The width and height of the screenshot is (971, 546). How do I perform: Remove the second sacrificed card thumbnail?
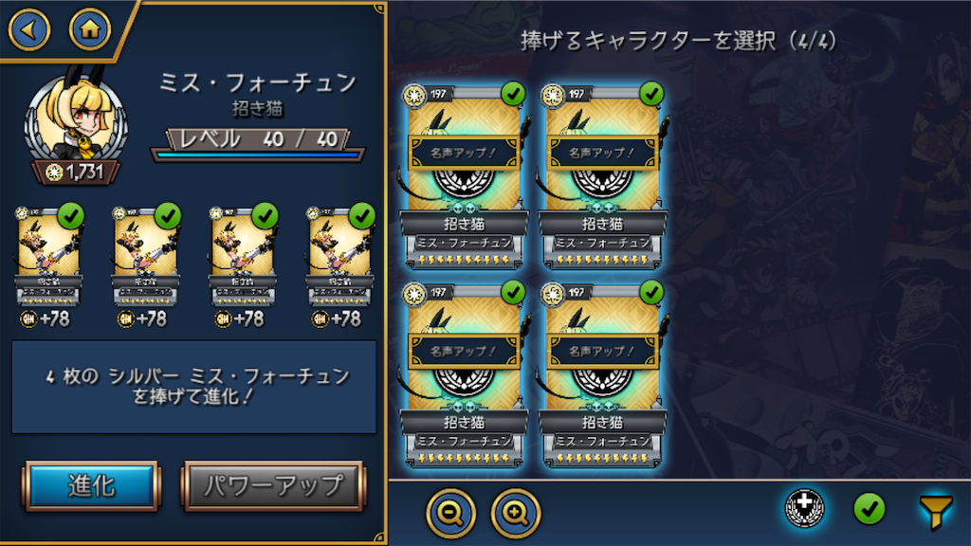pos(145,257)
